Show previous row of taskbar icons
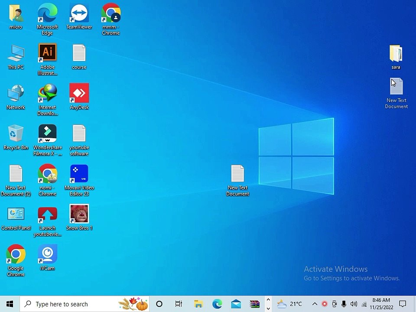The height and width of the screenshot is (312, 416). pyautogui.click(x=268, y=299)
